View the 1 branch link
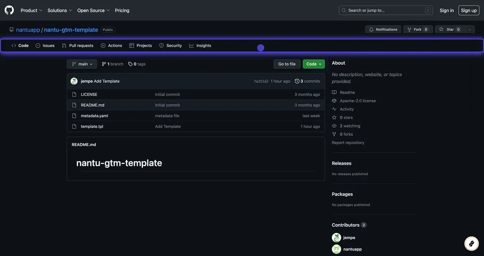 click(113, 64)
